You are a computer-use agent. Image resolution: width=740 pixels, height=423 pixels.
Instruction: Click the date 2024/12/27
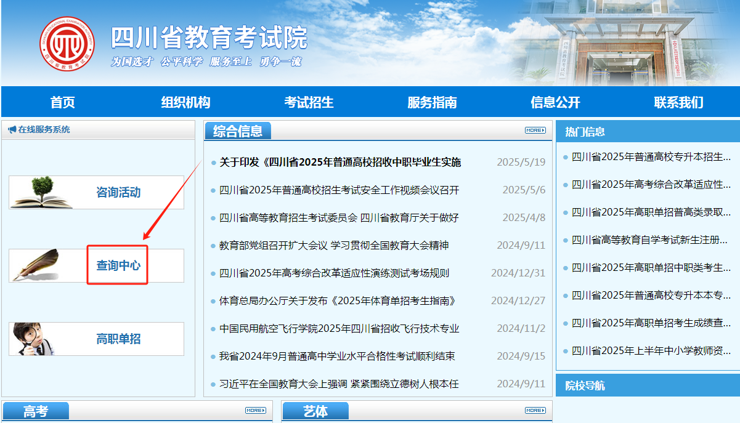[518, 300]
